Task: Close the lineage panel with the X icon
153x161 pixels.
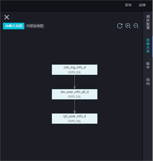Action: pos(6,17)
